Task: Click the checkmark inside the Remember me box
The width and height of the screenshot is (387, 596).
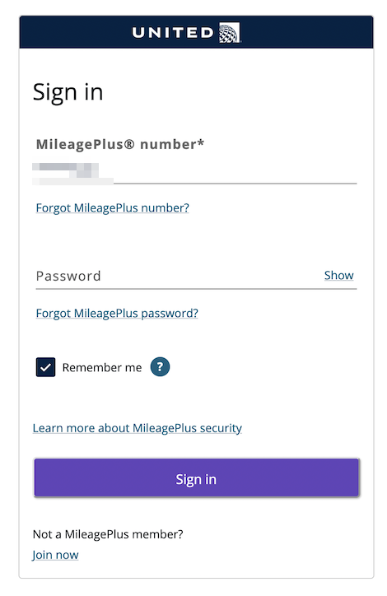Action: click(45, 367)
